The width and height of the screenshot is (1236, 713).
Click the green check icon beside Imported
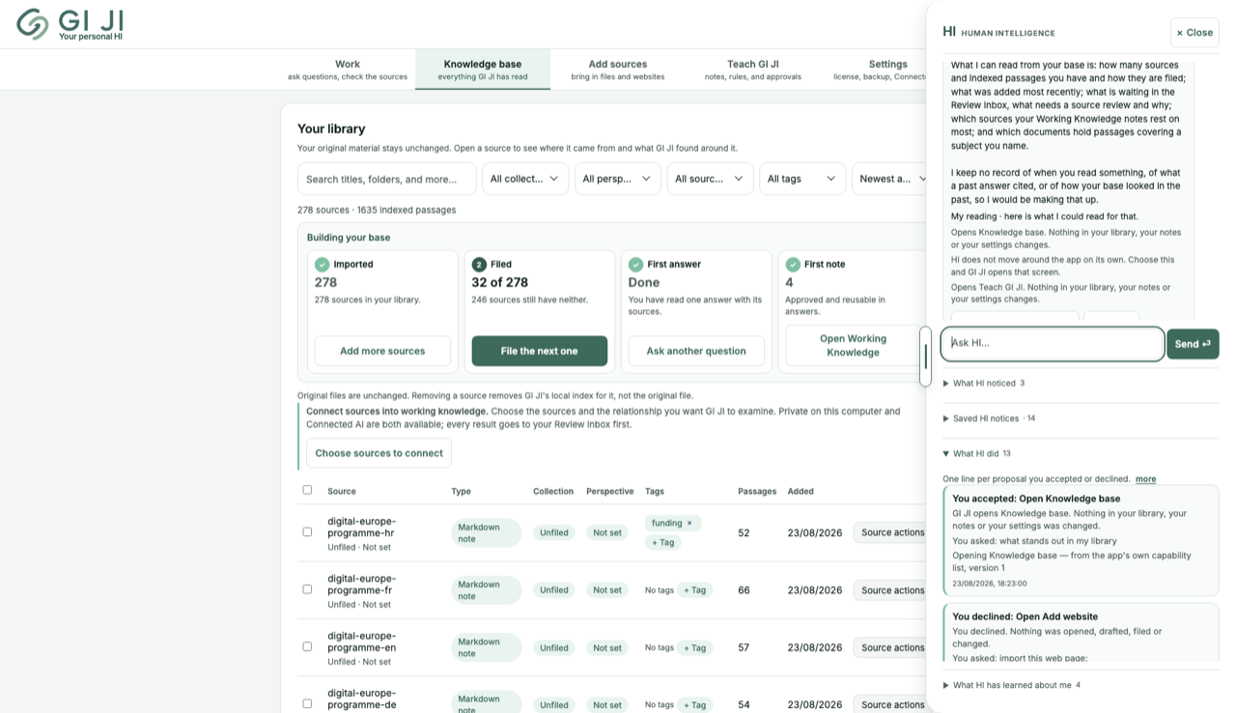click(x=323, y=264)
